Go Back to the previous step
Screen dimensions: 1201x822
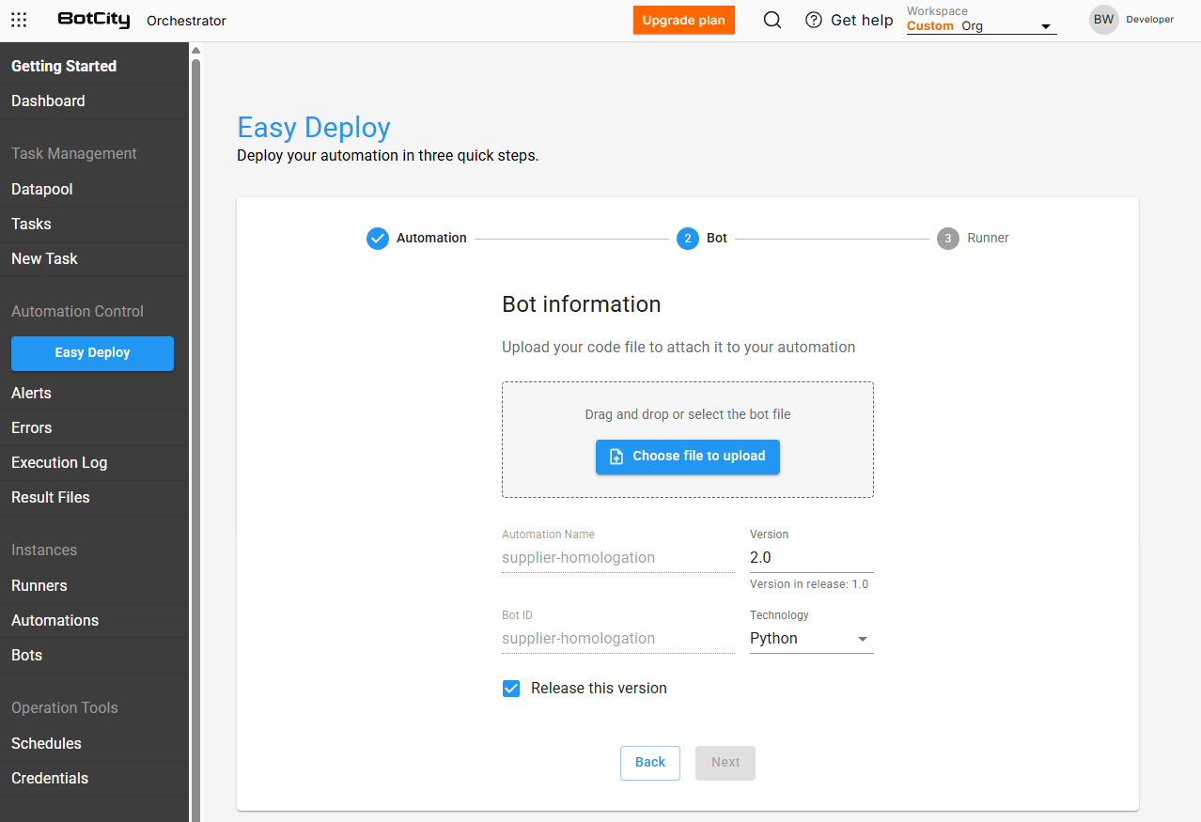pos(650,763)
